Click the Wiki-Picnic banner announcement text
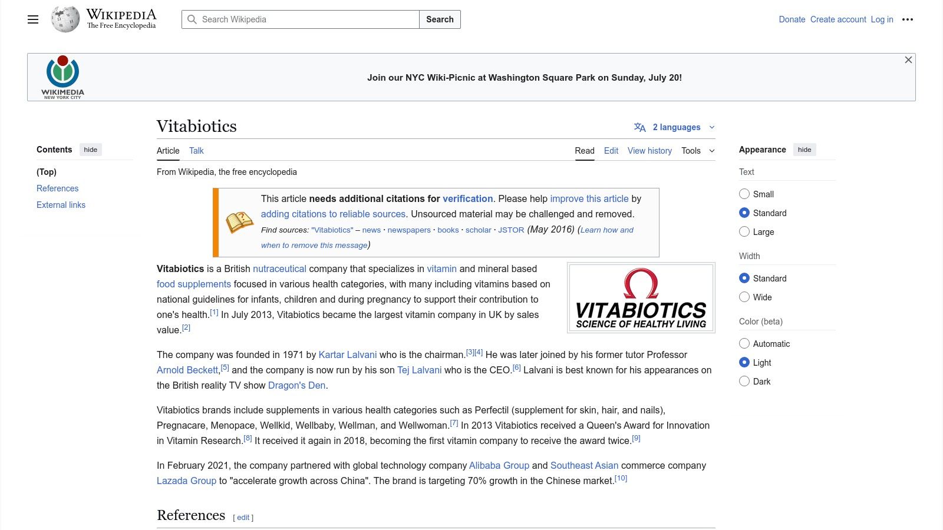 525,78
